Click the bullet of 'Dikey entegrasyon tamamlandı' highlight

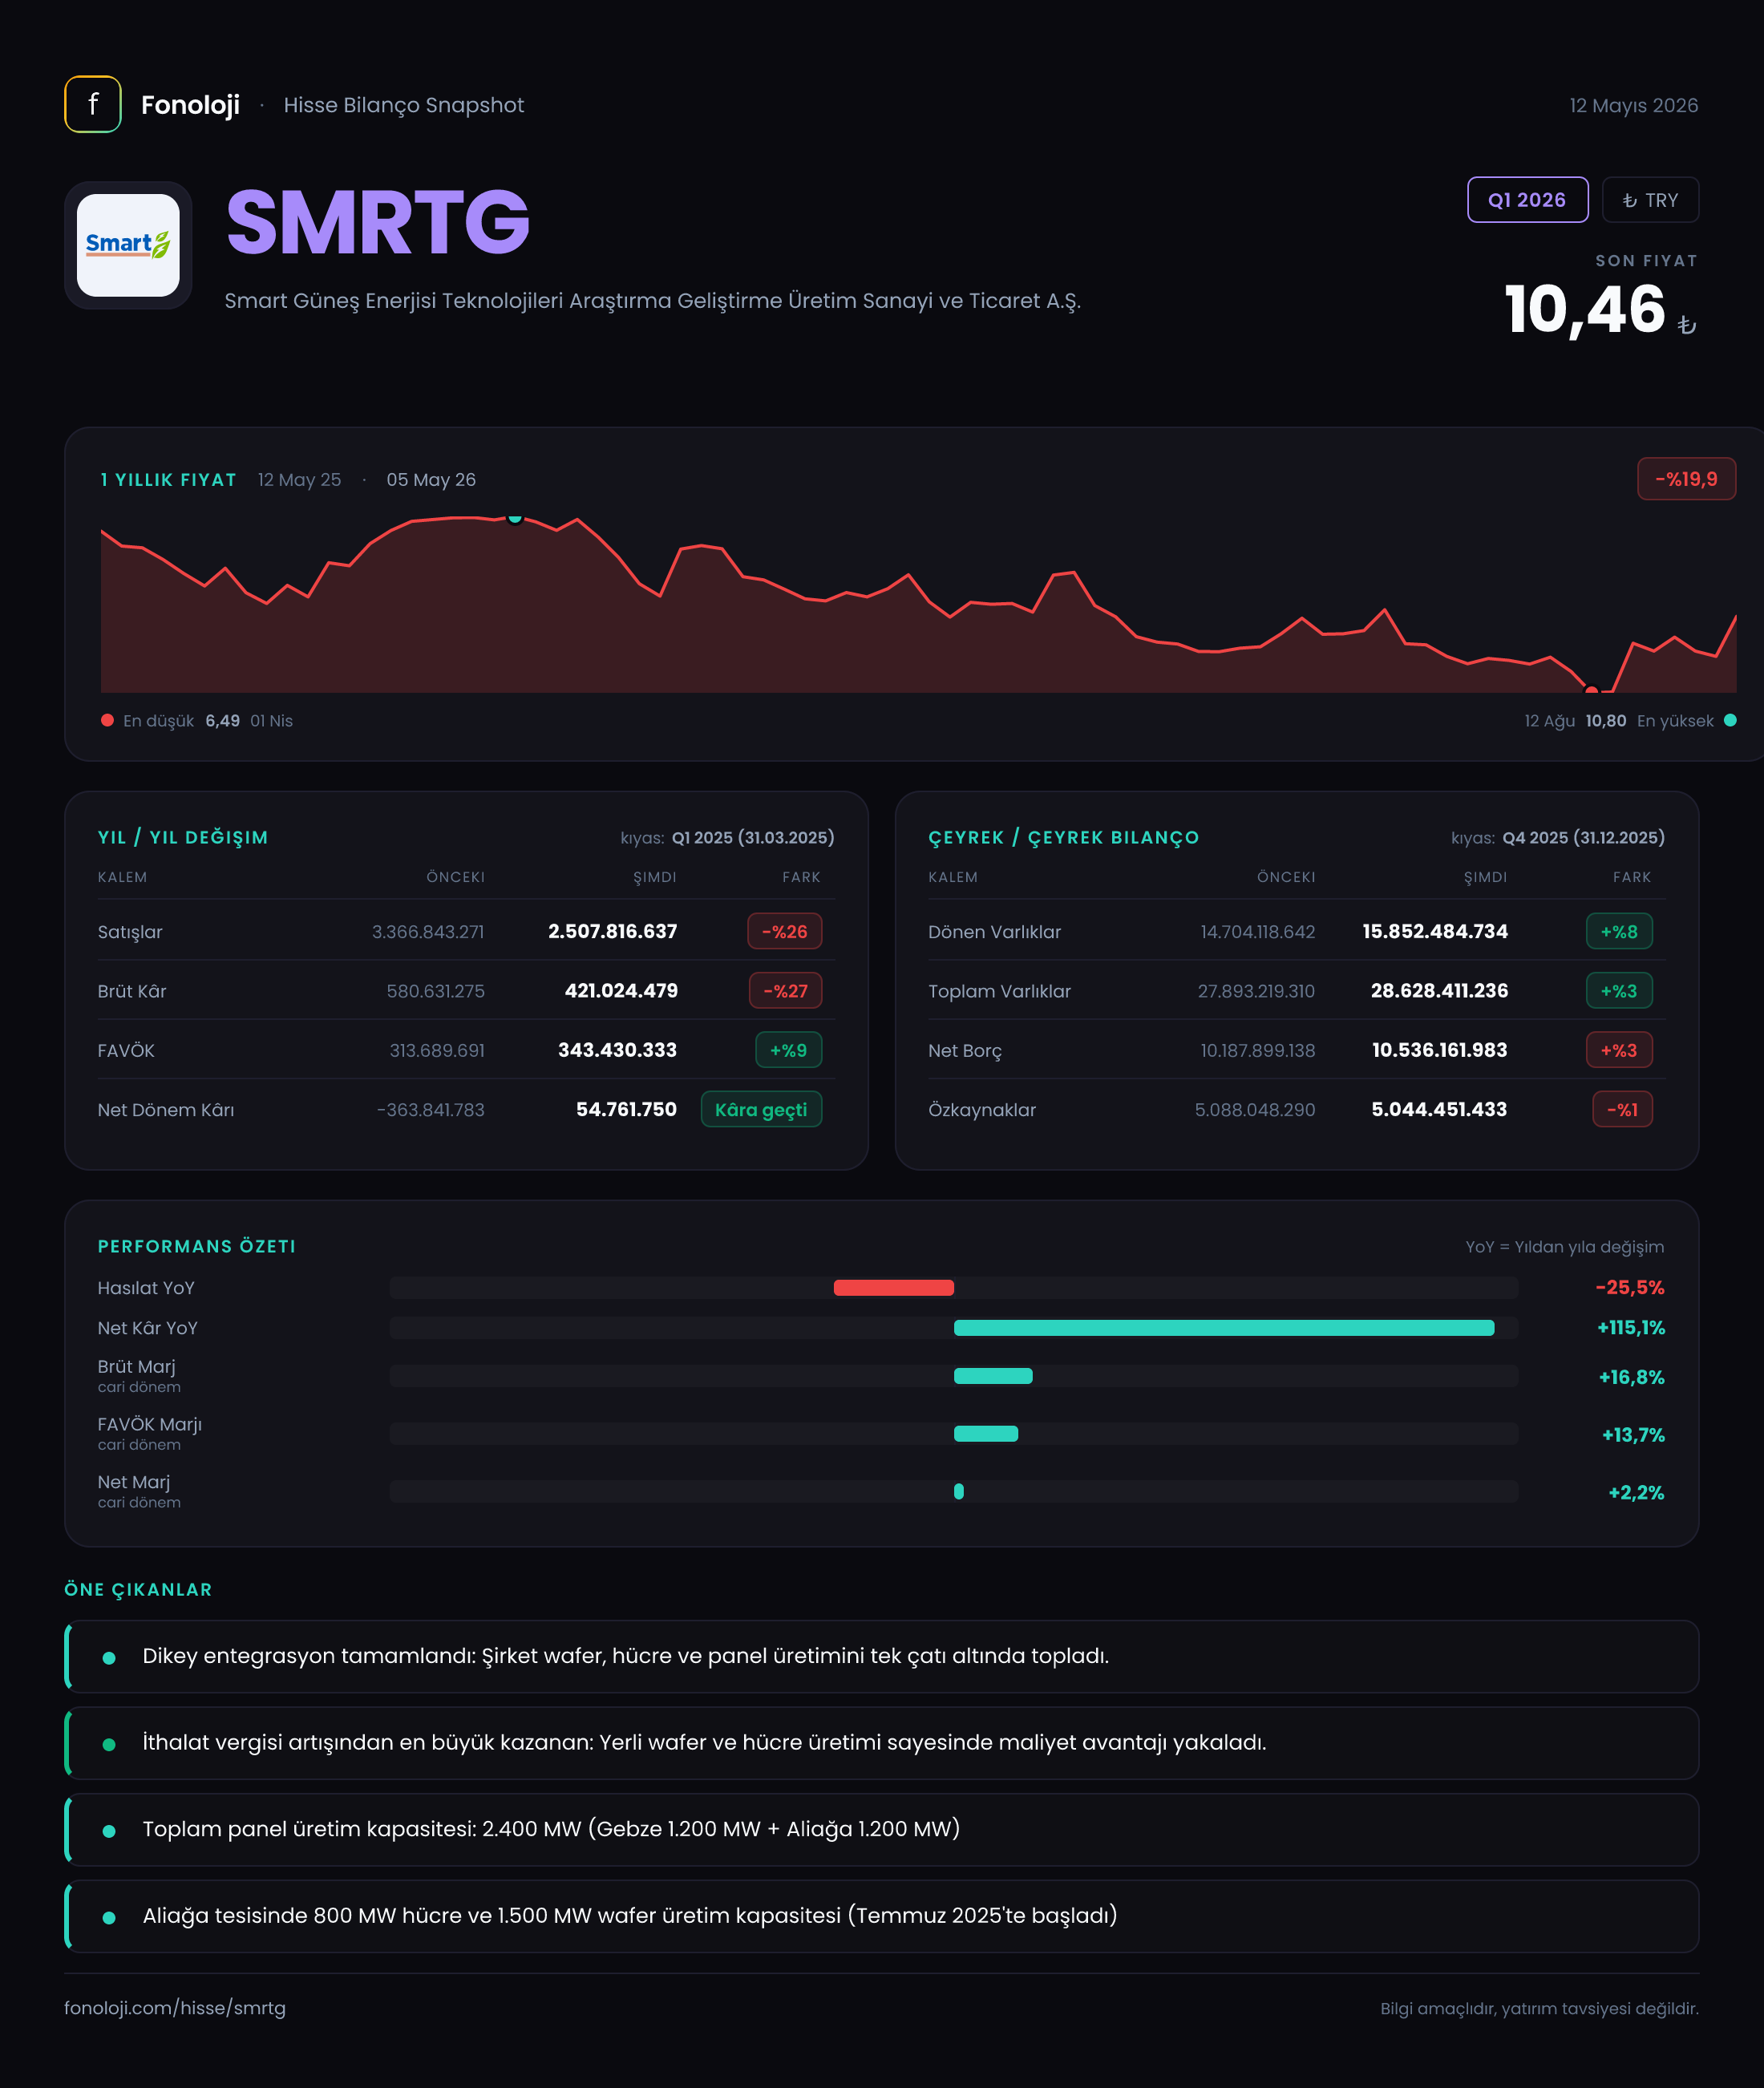tap(109, 1657)
